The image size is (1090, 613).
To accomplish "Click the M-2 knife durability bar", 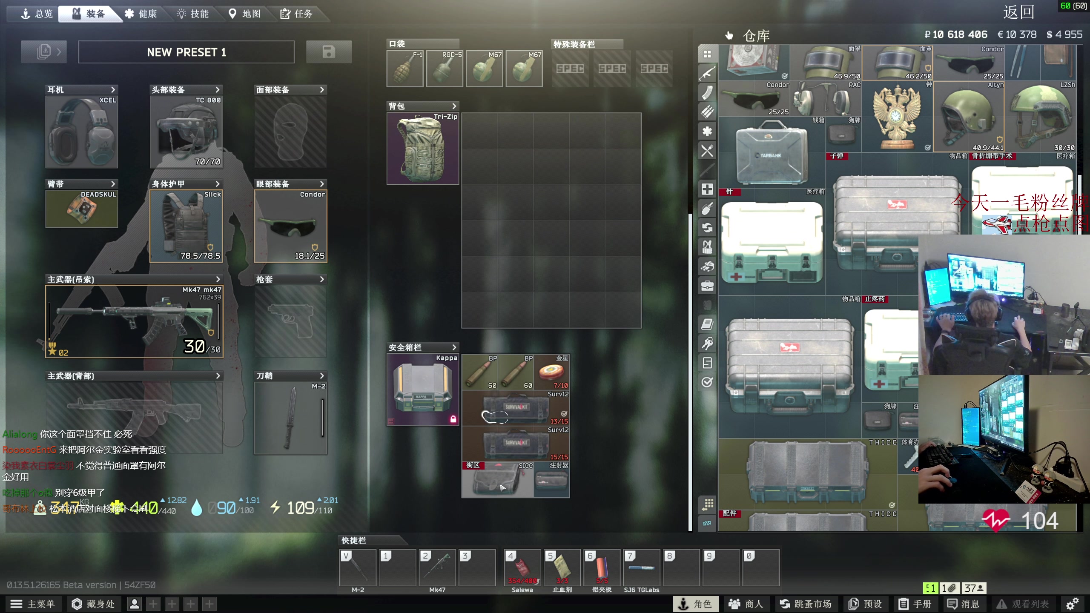I will (323, 418).
